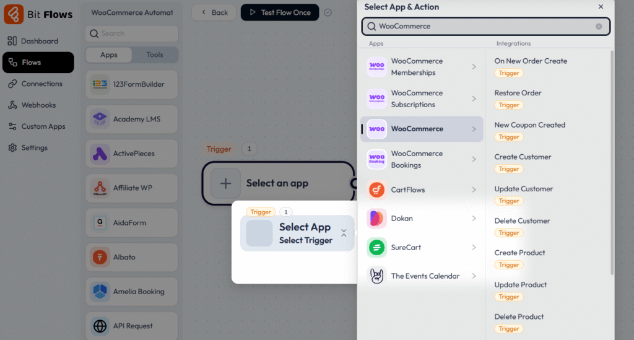Open the Flows sidebar item
Image resolution: width=634 pixels, height=340 pixels.
pos(38,63)
